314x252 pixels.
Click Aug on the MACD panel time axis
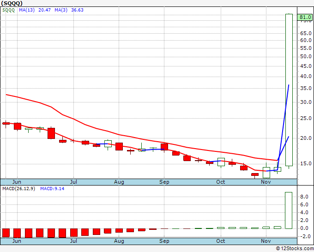(x=119, y=241)
